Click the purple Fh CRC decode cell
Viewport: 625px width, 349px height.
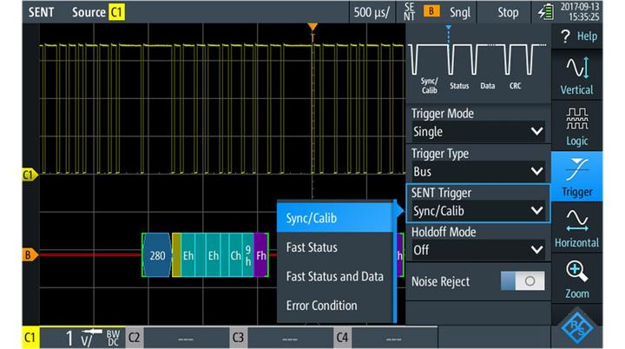(x=260, y=255)
